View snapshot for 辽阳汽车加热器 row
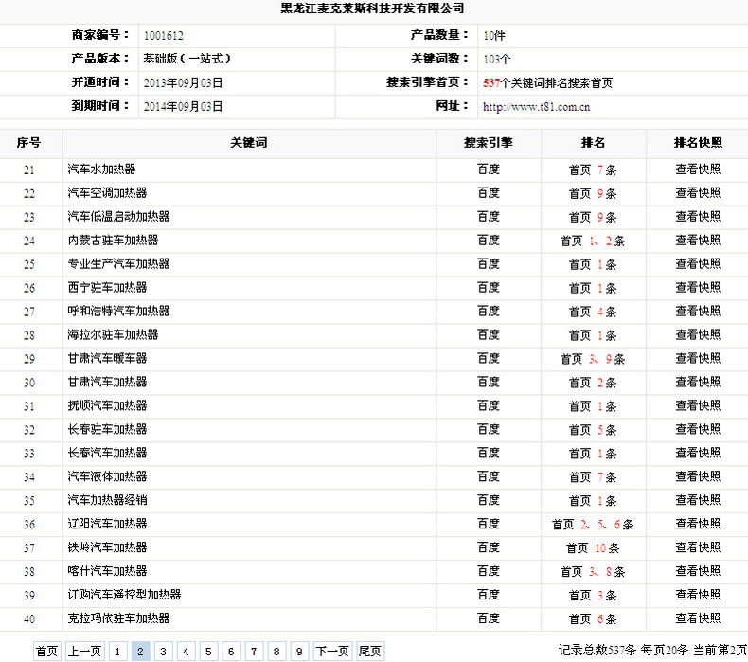This screenshot has width=748, height=662. tap(698, 524)
